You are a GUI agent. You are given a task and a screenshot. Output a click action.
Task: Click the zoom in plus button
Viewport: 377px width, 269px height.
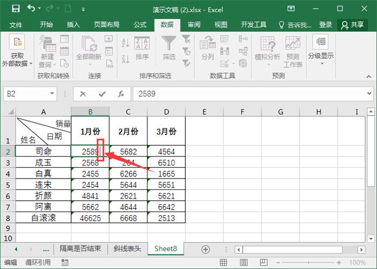(x=339, y=263)
